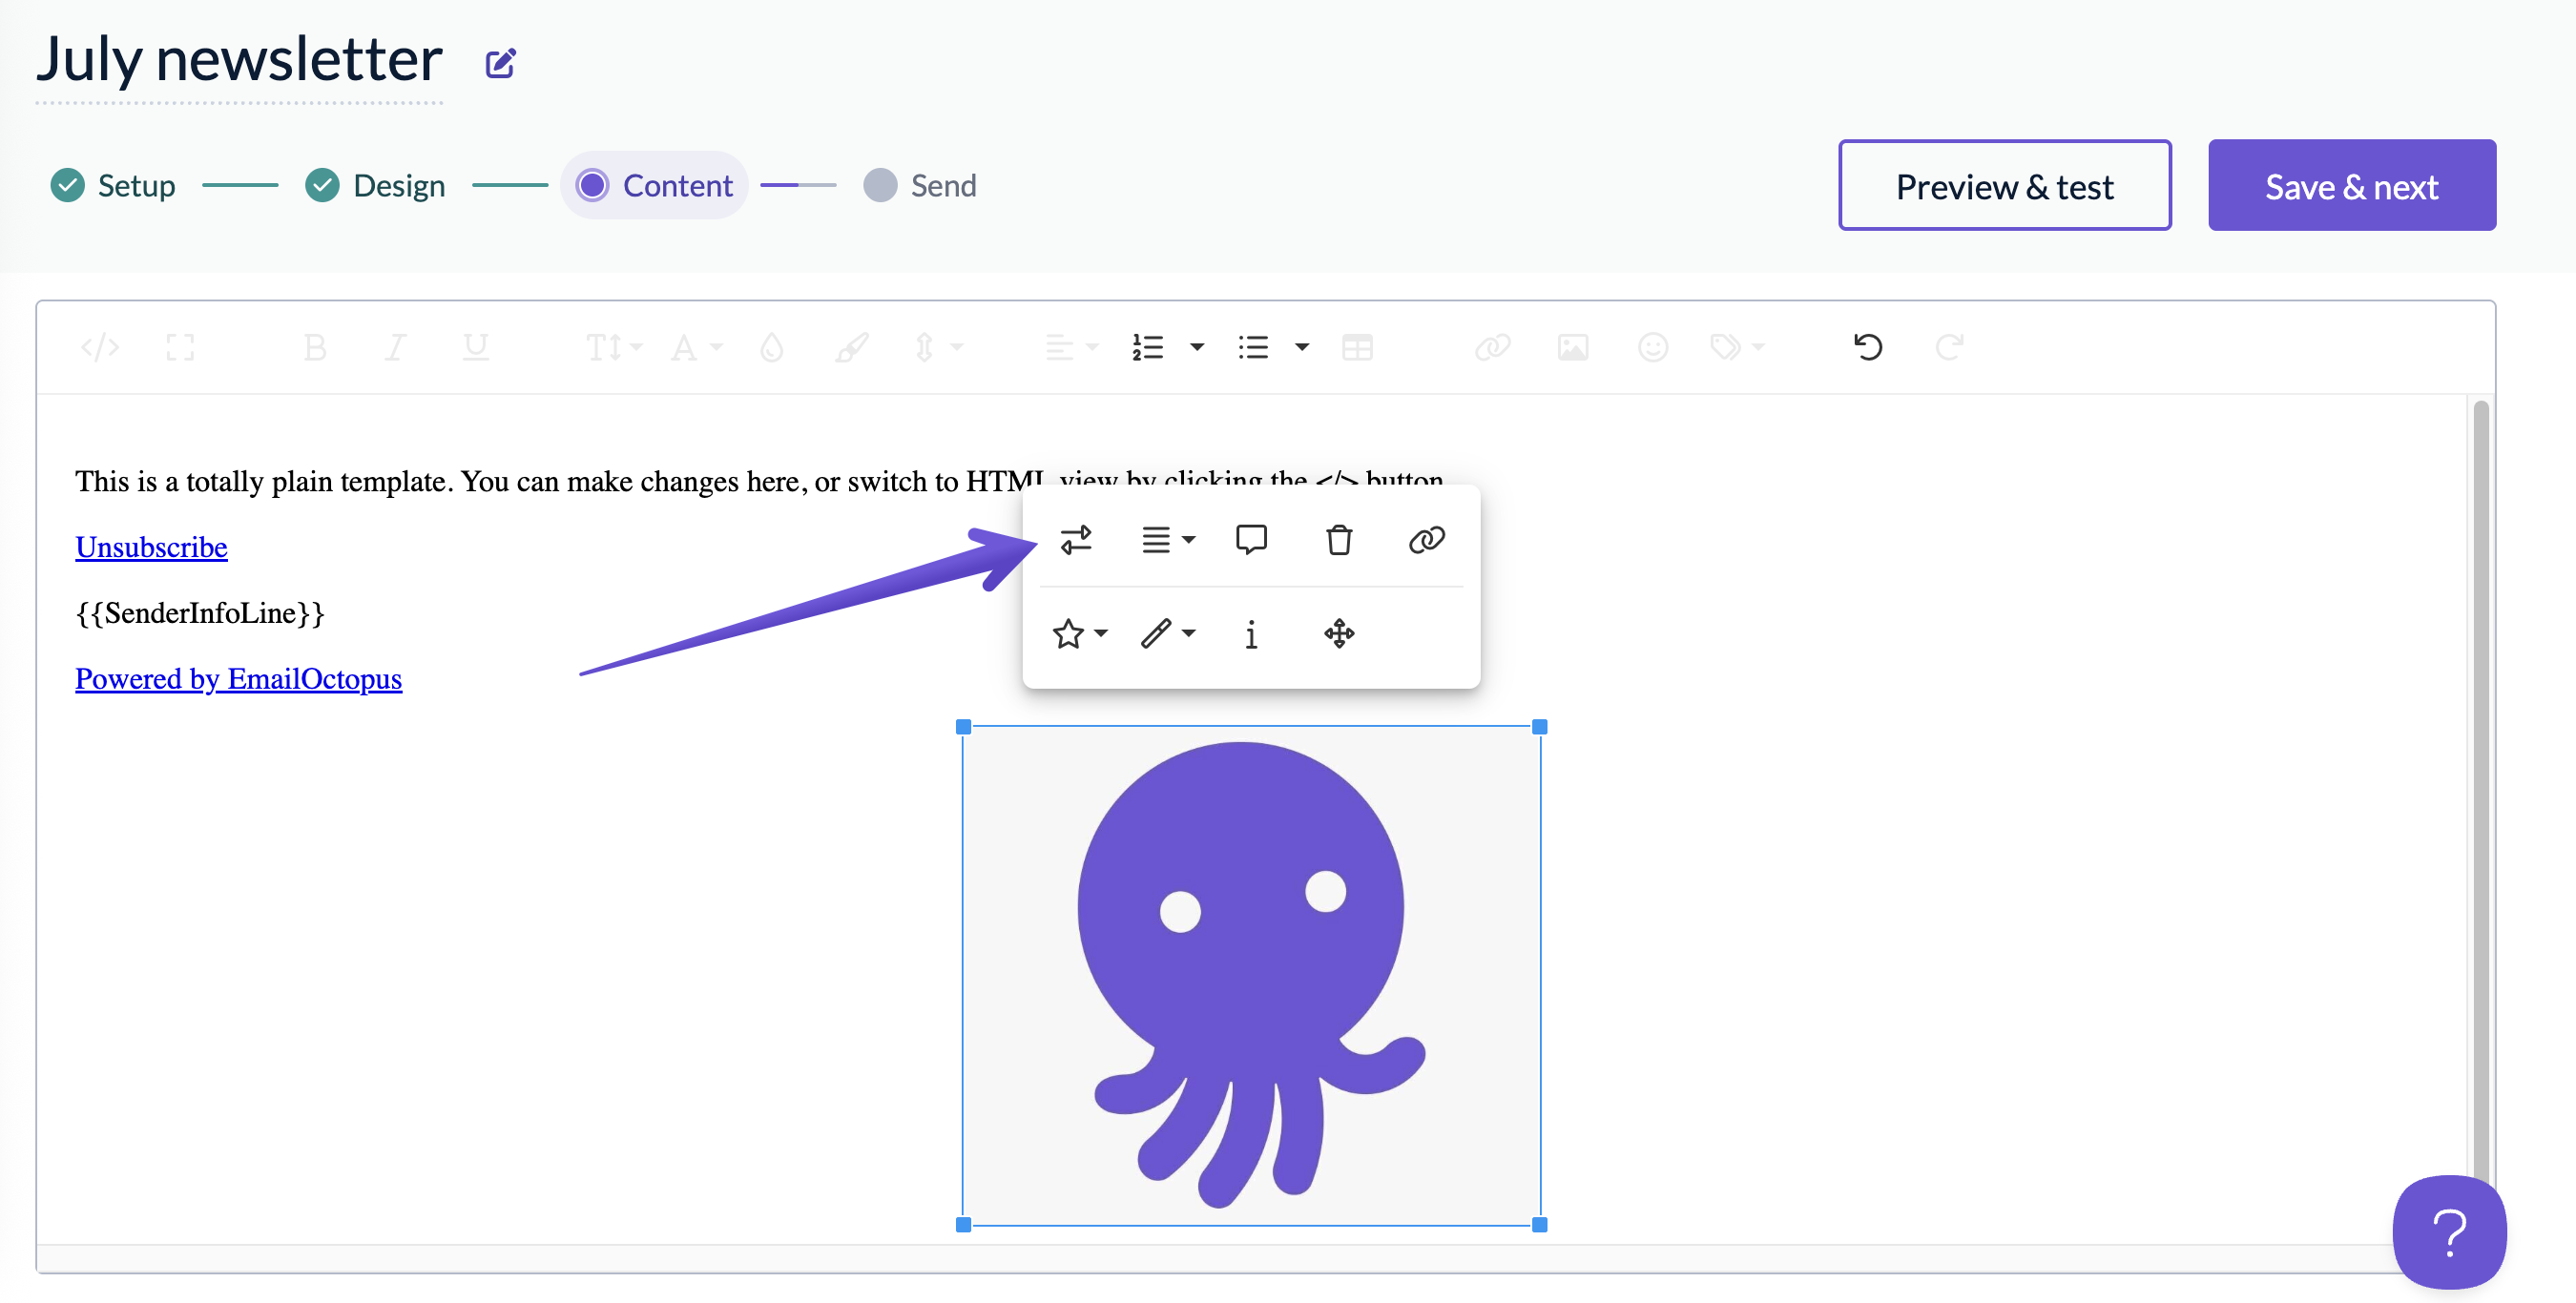Go to the Setup step

point(113,186)
